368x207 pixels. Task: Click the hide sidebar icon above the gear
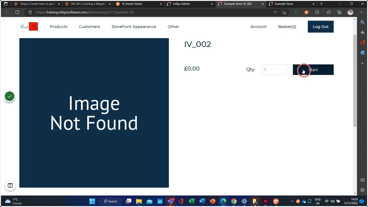tap(362, 180)
